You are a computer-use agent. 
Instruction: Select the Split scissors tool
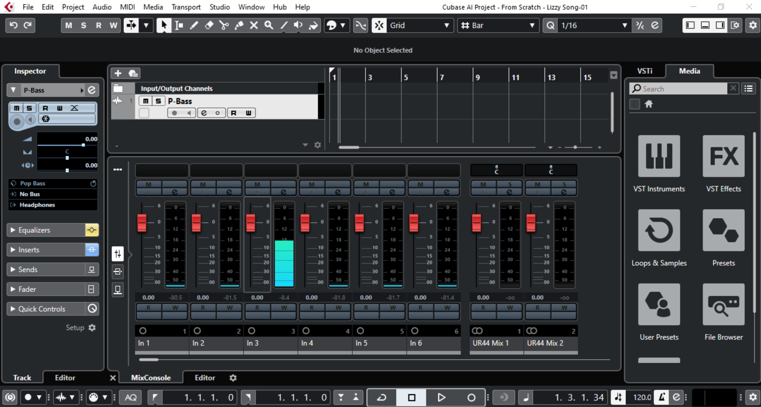coord(224,26)
